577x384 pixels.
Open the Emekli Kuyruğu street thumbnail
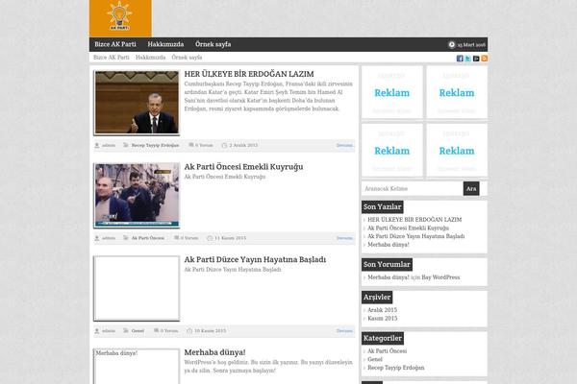coord(137,196)
